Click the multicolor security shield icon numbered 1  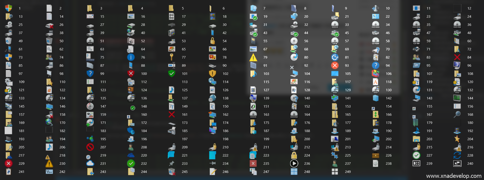click(8, 8)
